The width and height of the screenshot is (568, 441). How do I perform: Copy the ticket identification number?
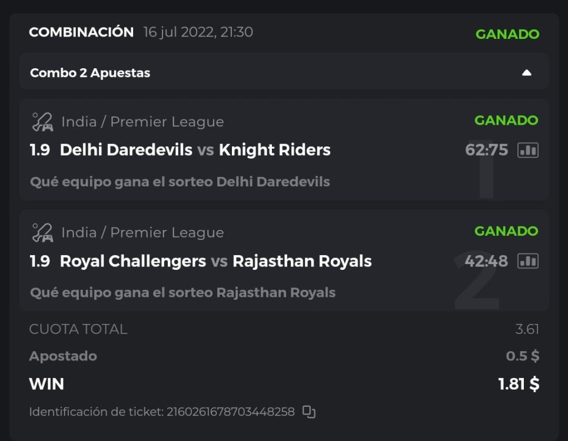pyautogui.click(x=309, y=412)
